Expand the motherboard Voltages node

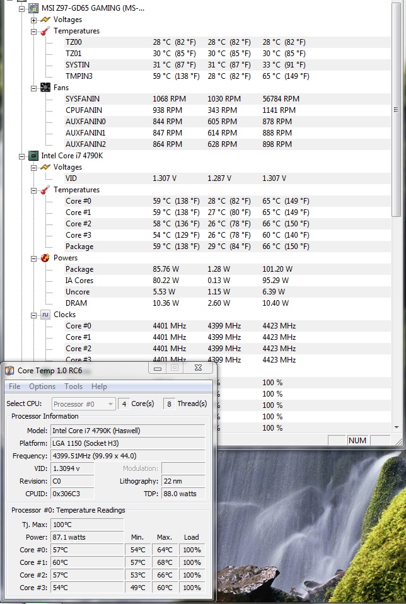pos(34,20)
